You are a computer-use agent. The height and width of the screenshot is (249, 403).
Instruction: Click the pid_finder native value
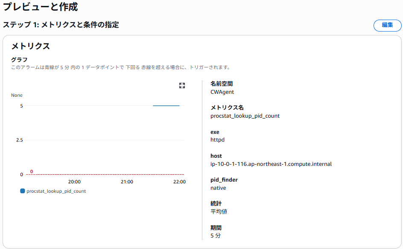[x=218, y=188]
